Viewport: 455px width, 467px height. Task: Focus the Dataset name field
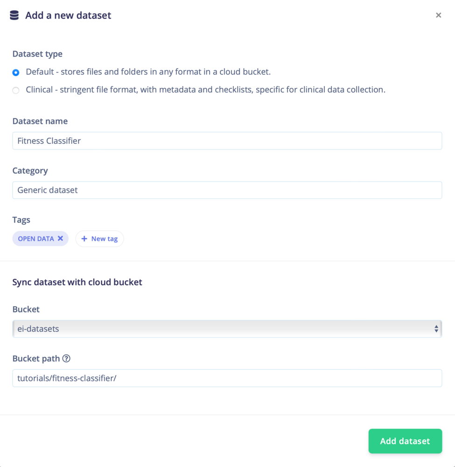click(227, 141)
